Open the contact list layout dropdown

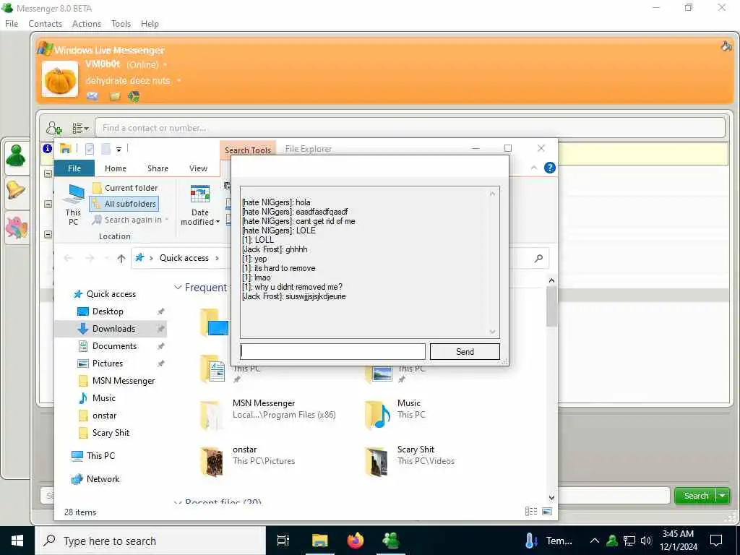80,128
